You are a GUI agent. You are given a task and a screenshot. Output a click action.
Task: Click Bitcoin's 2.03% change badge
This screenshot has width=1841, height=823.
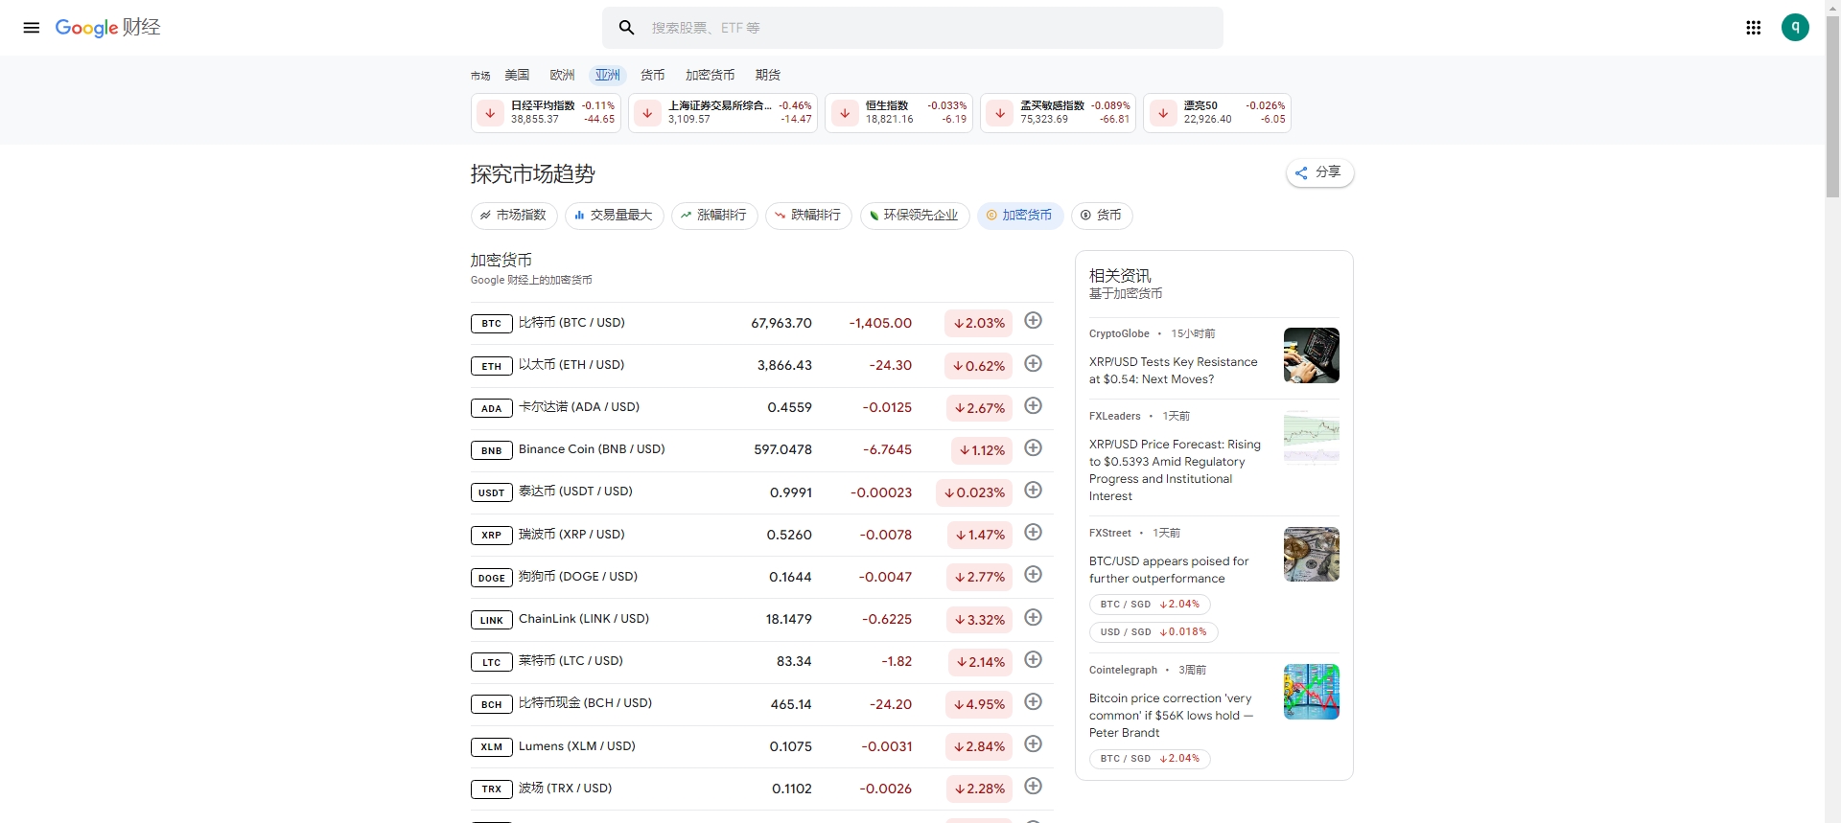coord(979,323)
